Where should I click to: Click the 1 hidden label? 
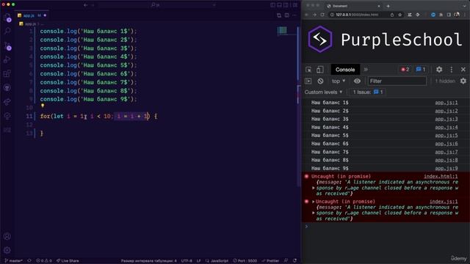click(x=445, y=81)
